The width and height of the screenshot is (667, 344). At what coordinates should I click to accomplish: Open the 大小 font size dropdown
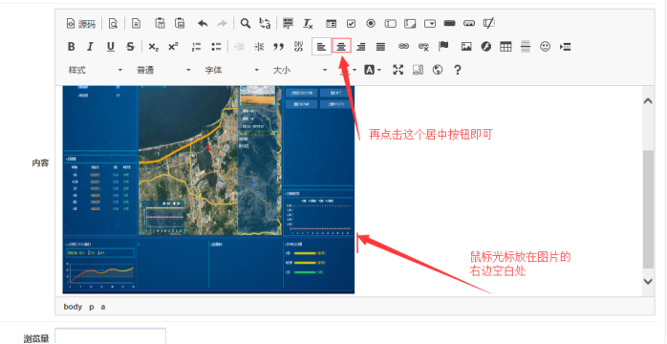pos(300,70)
